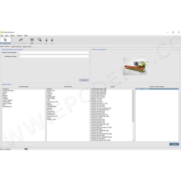Select LEXION 750-740, Australia (C55) model

pos(111,108)
